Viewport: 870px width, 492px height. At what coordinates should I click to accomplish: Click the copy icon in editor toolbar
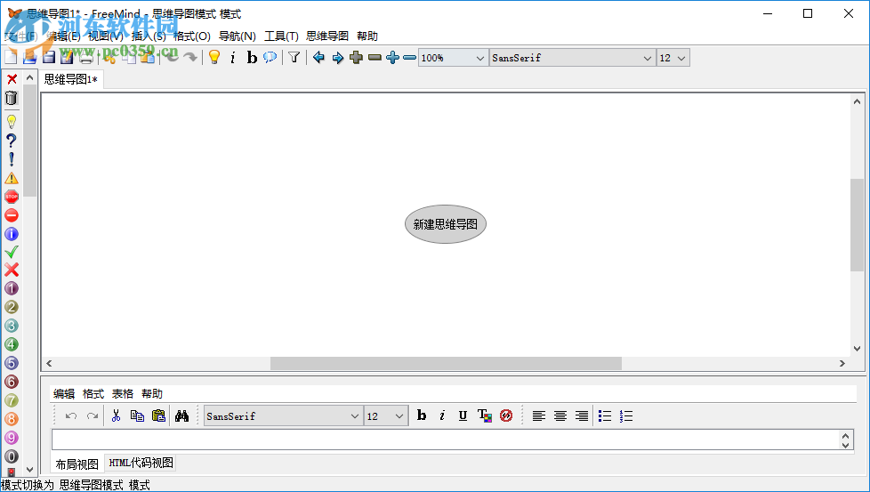point(137,415)
